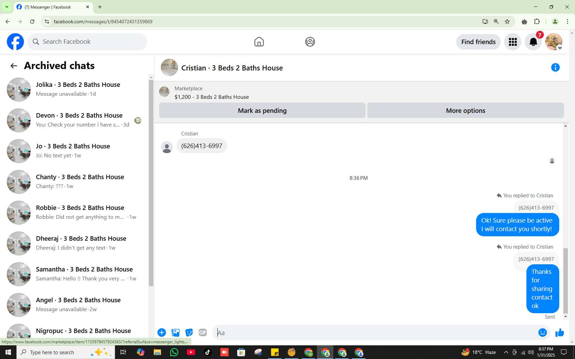The height and width of the screenshot is (359, 575).
Task: Open Devon archived chat
Action: point(75,120)
